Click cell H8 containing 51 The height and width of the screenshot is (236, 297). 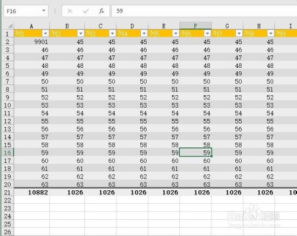click(x=259, y=89)
